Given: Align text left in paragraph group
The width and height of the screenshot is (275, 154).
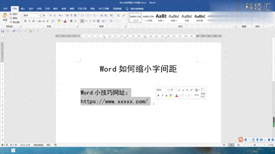Looking at the screenshot, I should click(82, 21).
